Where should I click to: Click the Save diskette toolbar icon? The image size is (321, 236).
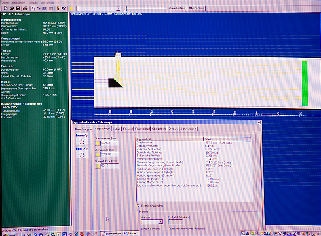(x=18, y=8)
